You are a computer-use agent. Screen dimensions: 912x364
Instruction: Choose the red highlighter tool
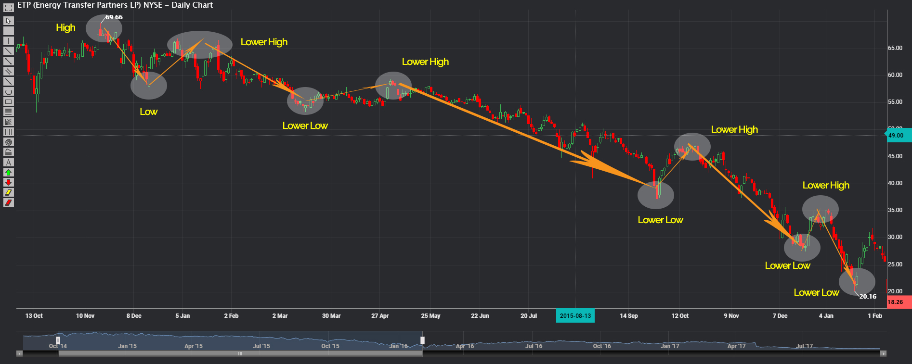pyautogui.click(x=8, y=202)
